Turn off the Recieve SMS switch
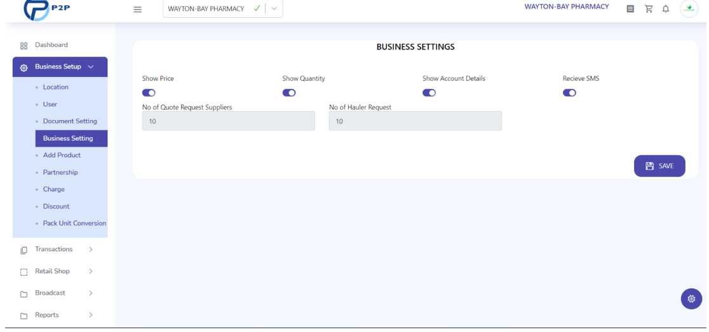Viewport: 709px width, 332px height. coord(569,93)
